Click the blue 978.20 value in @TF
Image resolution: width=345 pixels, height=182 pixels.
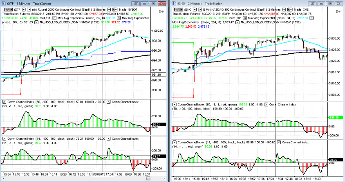click(x=126, y=22)
